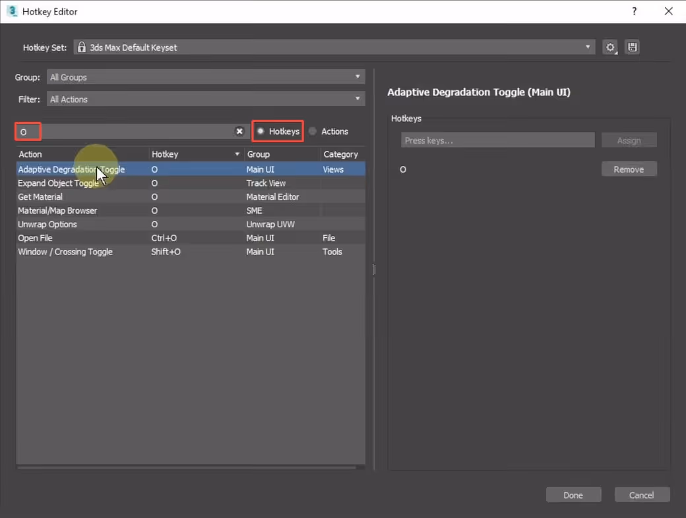
Task: Open the Hotkey Editor settings gear menu
Action: pos(609,47)
